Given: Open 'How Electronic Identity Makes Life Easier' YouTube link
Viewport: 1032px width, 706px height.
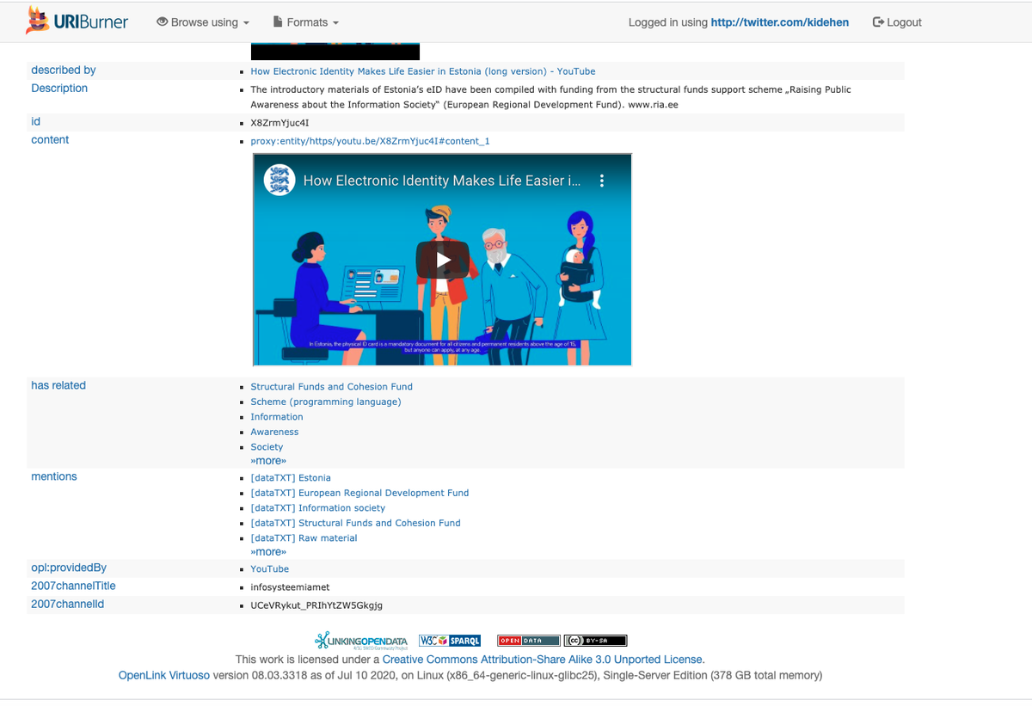Looking at the screenshot, I should (x=422, y=71).
